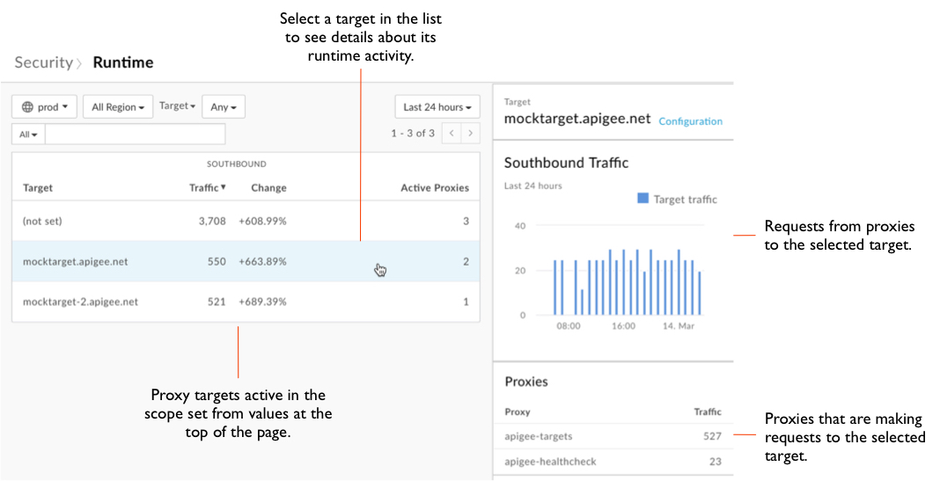Click the Change column header

[268, 187]
